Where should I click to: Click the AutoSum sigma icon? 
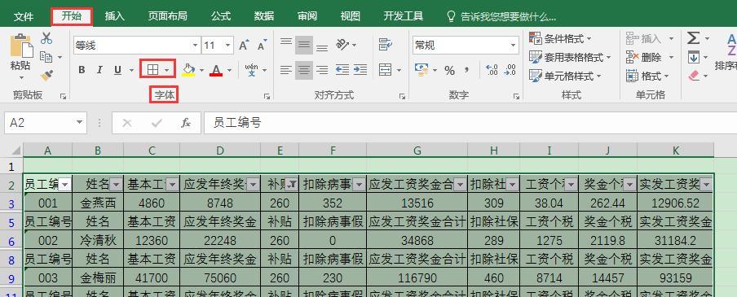click(x=693, y=38)
